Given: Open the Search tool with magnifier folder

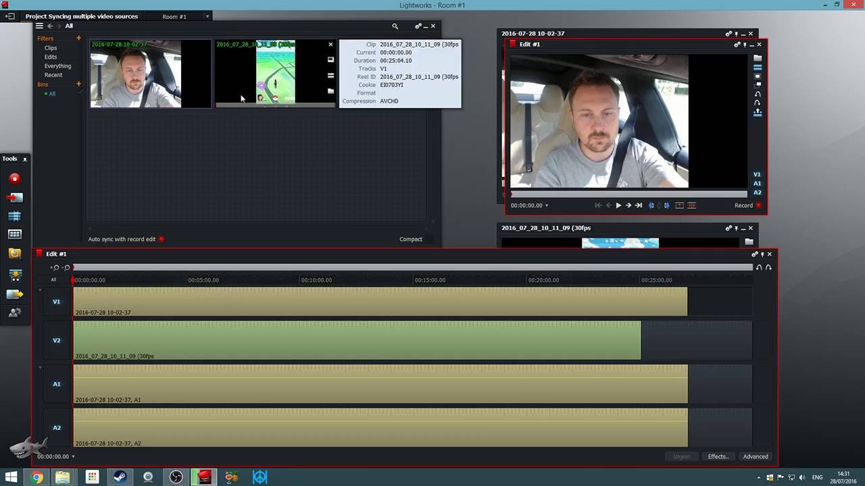Looking at the screenshot, I should point(14,253).
